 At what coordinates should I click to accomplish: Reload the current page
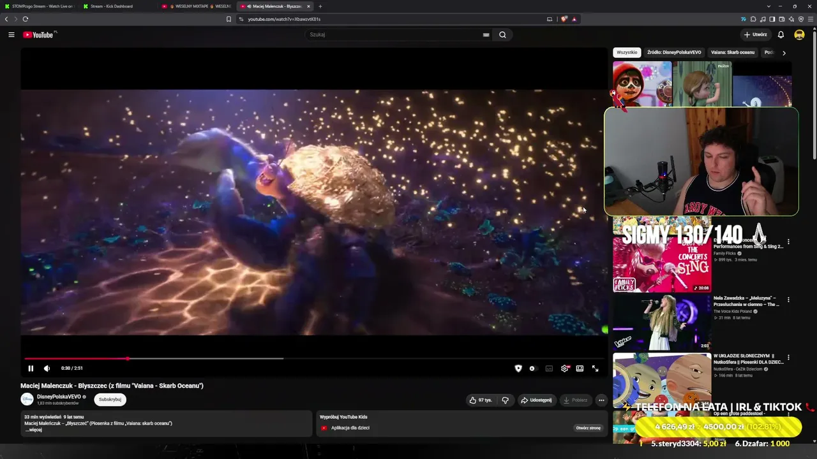click(26, 19)
